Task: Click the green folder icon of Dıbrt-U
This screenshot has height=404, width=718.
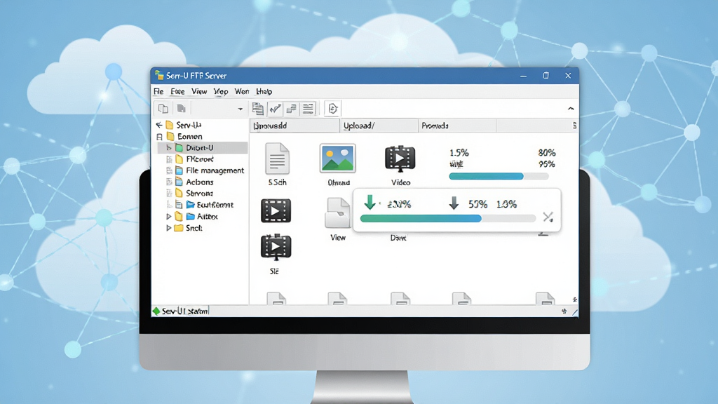Action: tap(179, 148)
